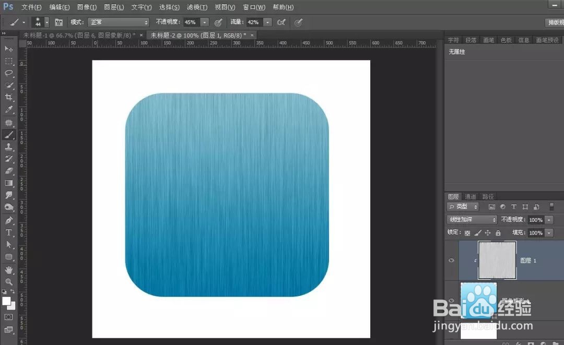The image size is (564, 345).
Task: Swap foreground and background colors
Action: pyautogui.click(x=13, y=291)
